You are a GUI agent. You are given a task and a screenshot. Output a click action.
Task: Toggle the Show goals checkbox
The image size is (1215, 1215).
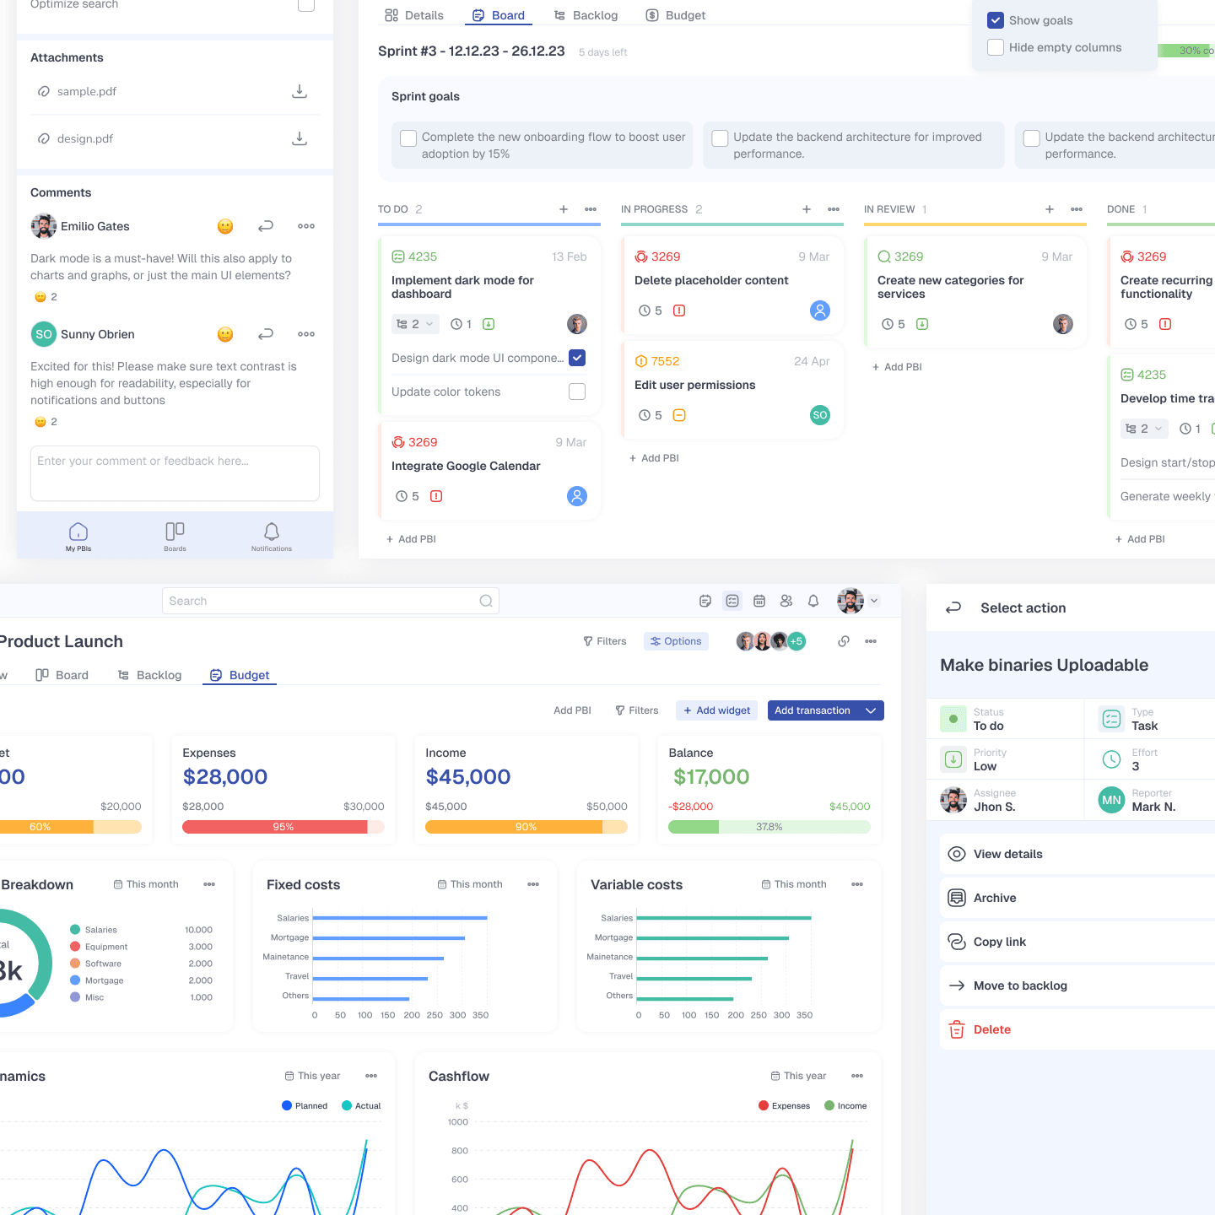pyautogui.click(x=996, y=20)
